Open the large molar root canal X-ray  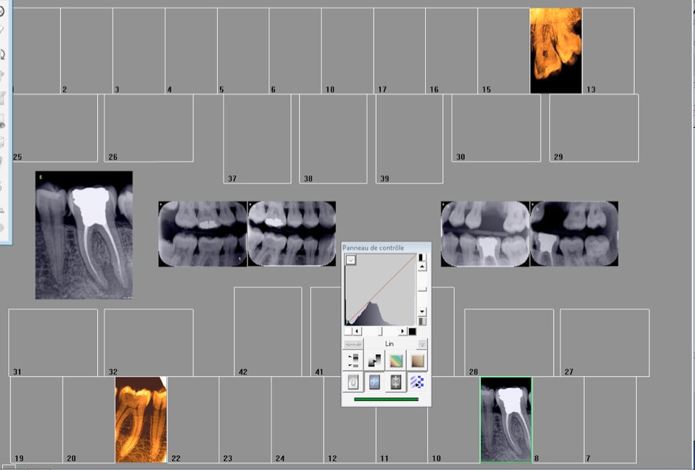[84, 235]
